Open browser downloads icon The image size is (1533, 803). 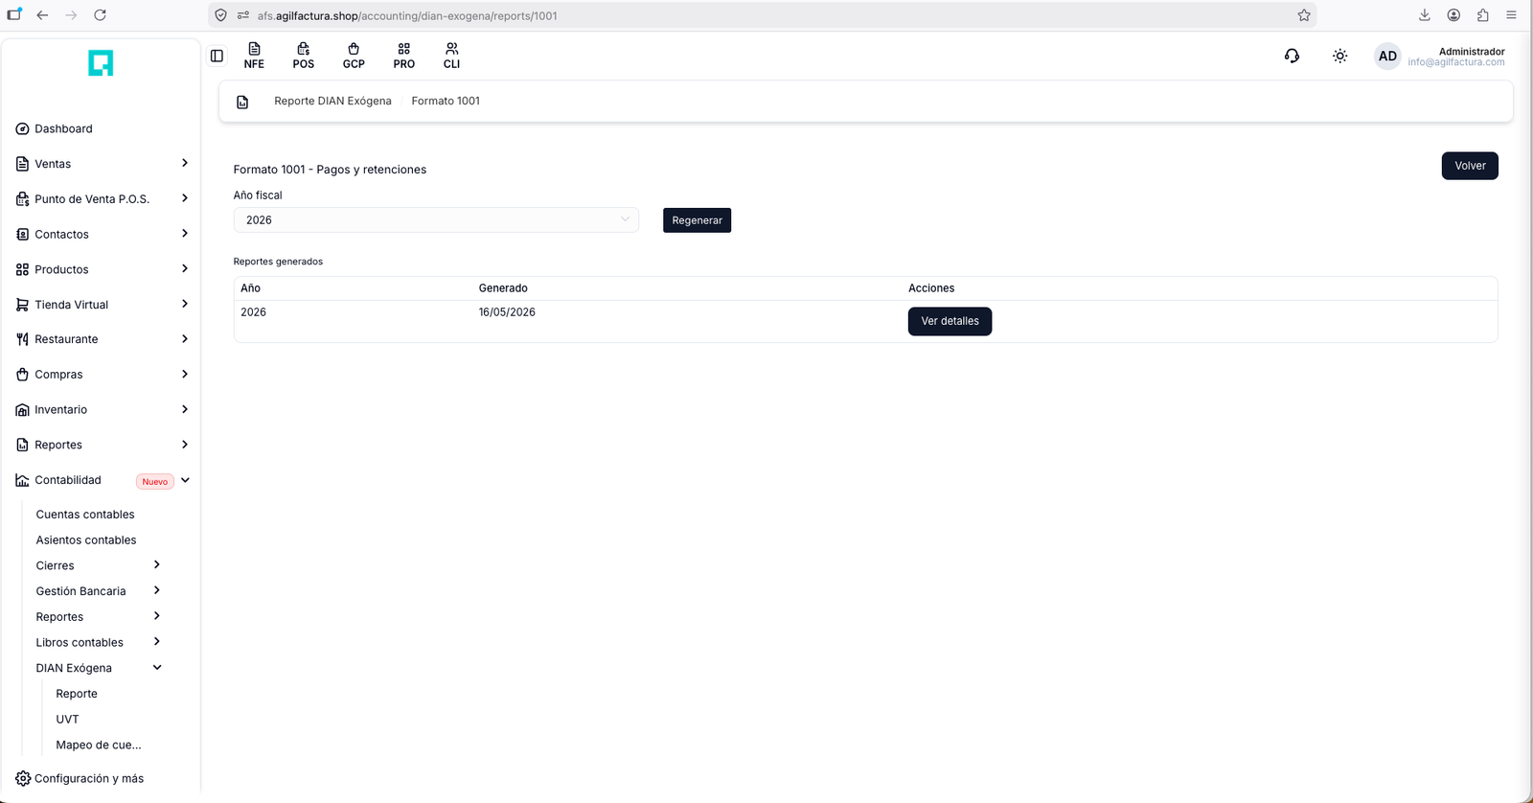1425,15
